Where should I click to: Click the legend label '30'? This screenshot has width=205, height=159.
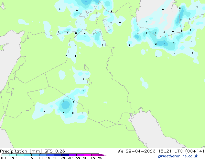click(70, 158)
